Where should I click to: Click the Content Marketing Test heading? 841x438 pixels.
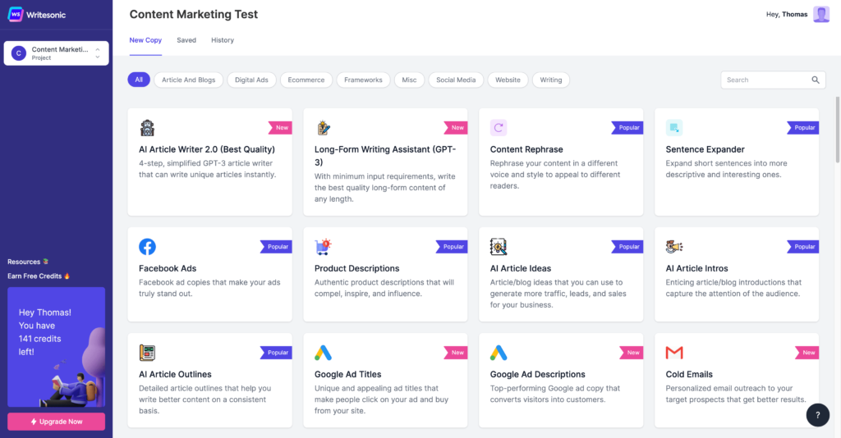point(194,15)
